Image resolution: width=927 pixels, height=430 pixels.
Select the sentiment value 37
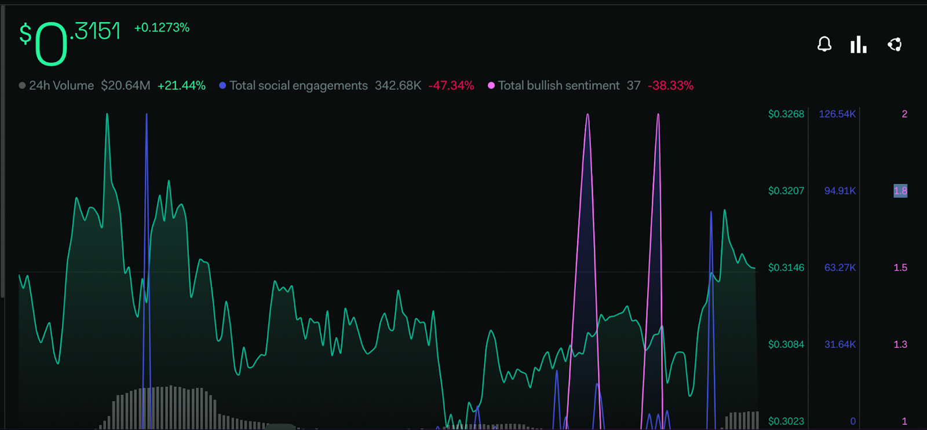(x=634, y=86)
